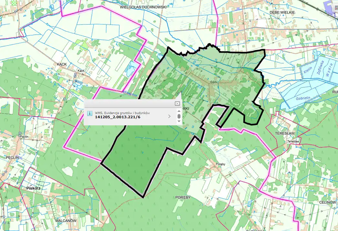
Task: Close the parcel info popup
Action: (x=177, y=103)
